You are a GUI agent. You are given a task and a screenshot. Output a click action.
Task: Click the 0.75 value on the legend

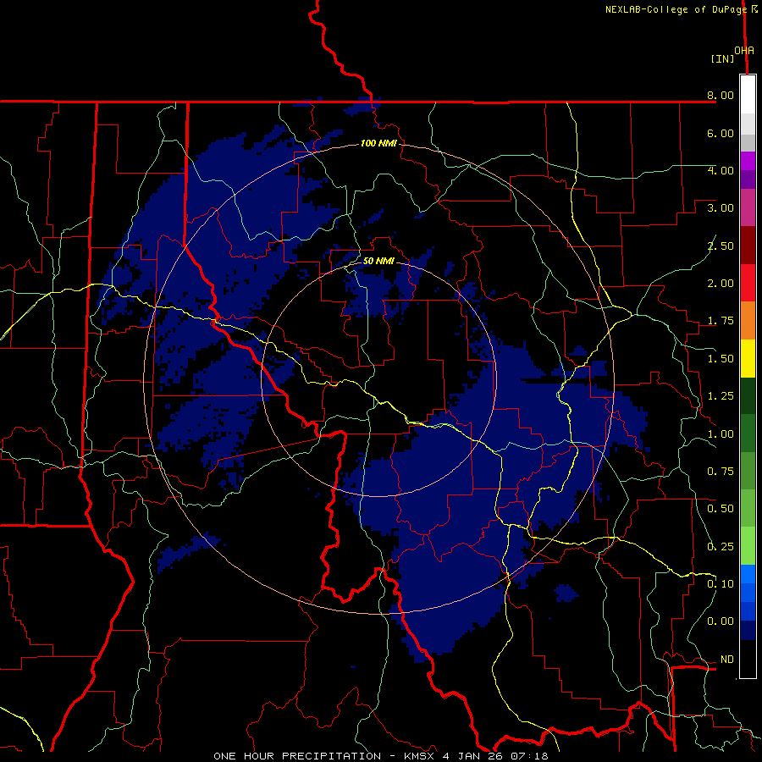[721, 472]
